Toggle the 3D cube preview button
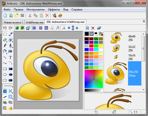This screenshot has height=116, width=148. pos(28,28)
